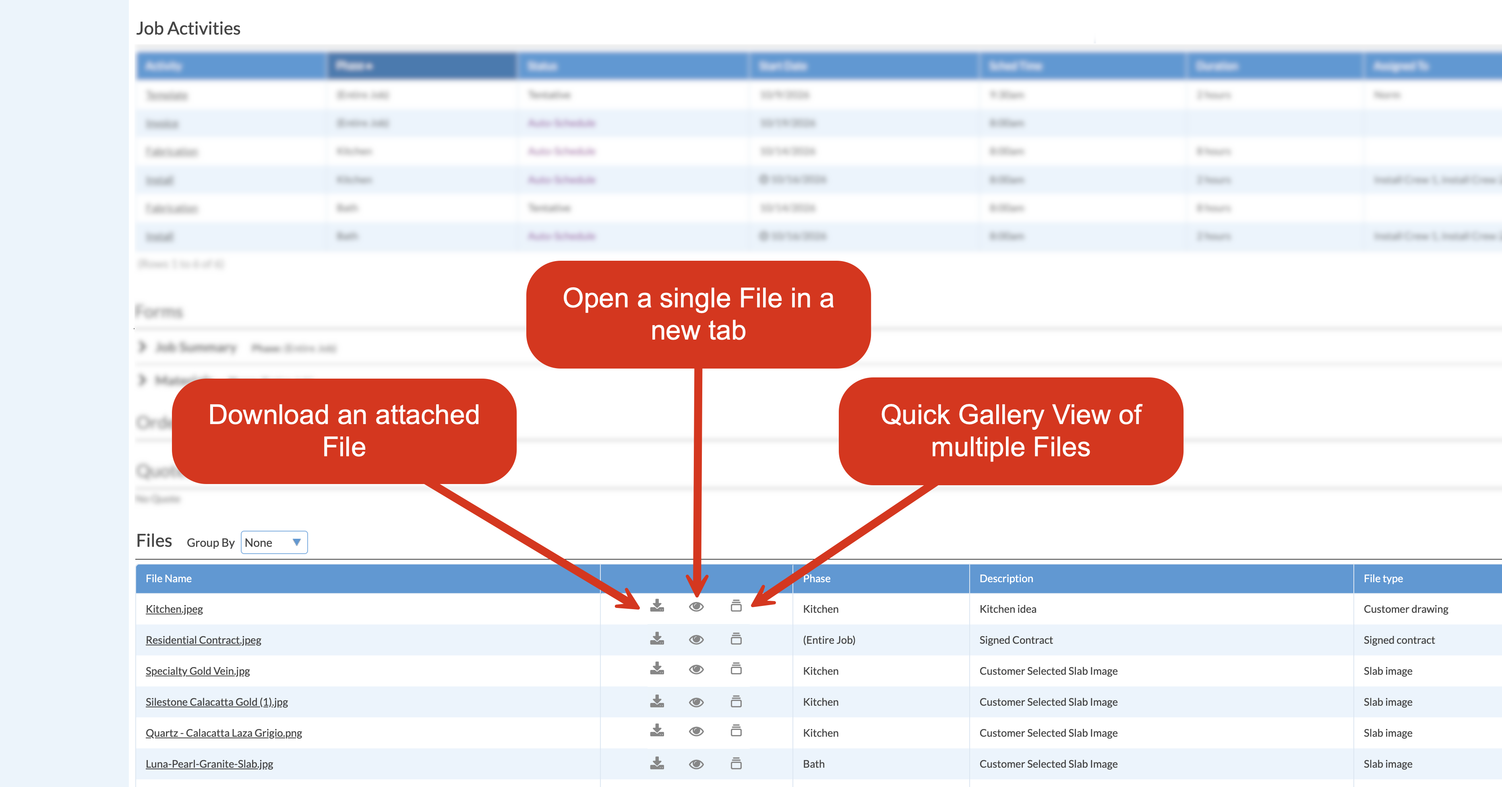Download the Residential Contract.jpeg file
The width and height of the screenshot is (1502, 787).
[657, 639]
